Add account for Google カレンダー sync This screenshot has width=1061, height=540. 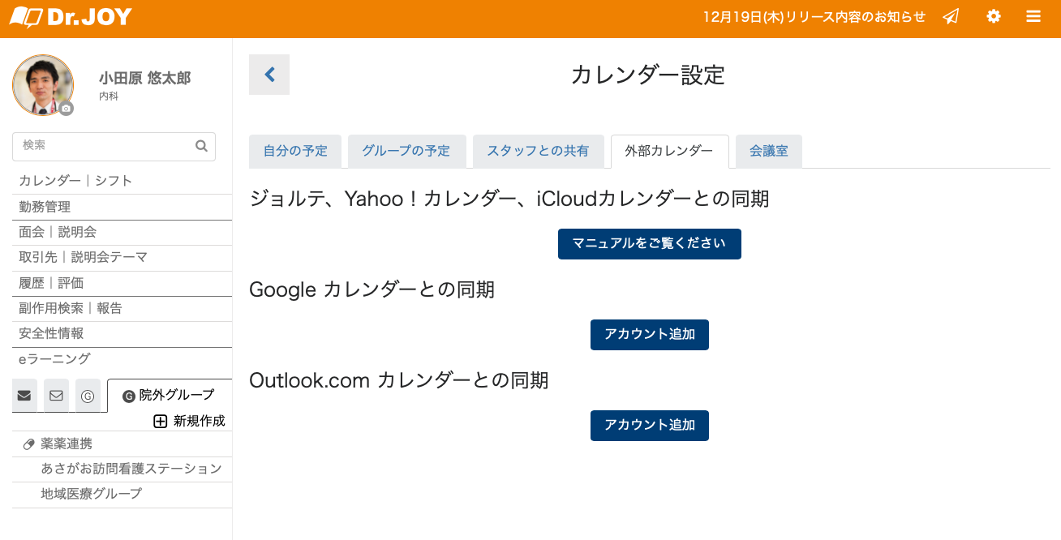click(x=650, y=335)
